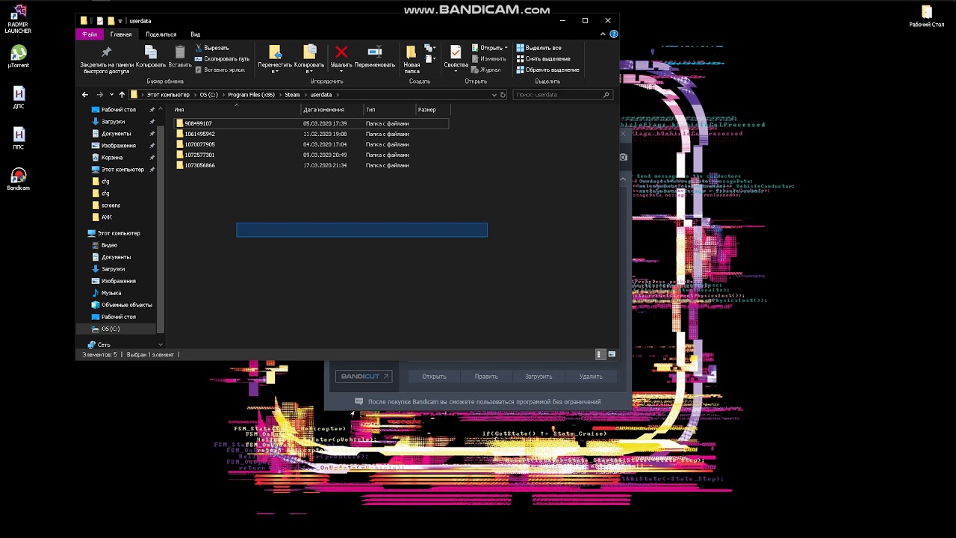The width and height of the screenshot is (956, 538).
Task: Open recent locations dropdown beside Forward arrow
Action: 111,95
